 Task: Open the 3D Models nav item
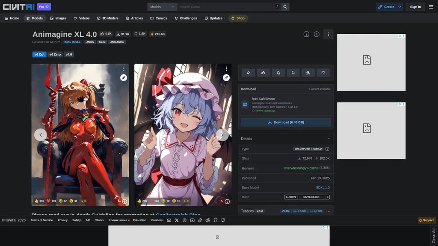[107, 18]
